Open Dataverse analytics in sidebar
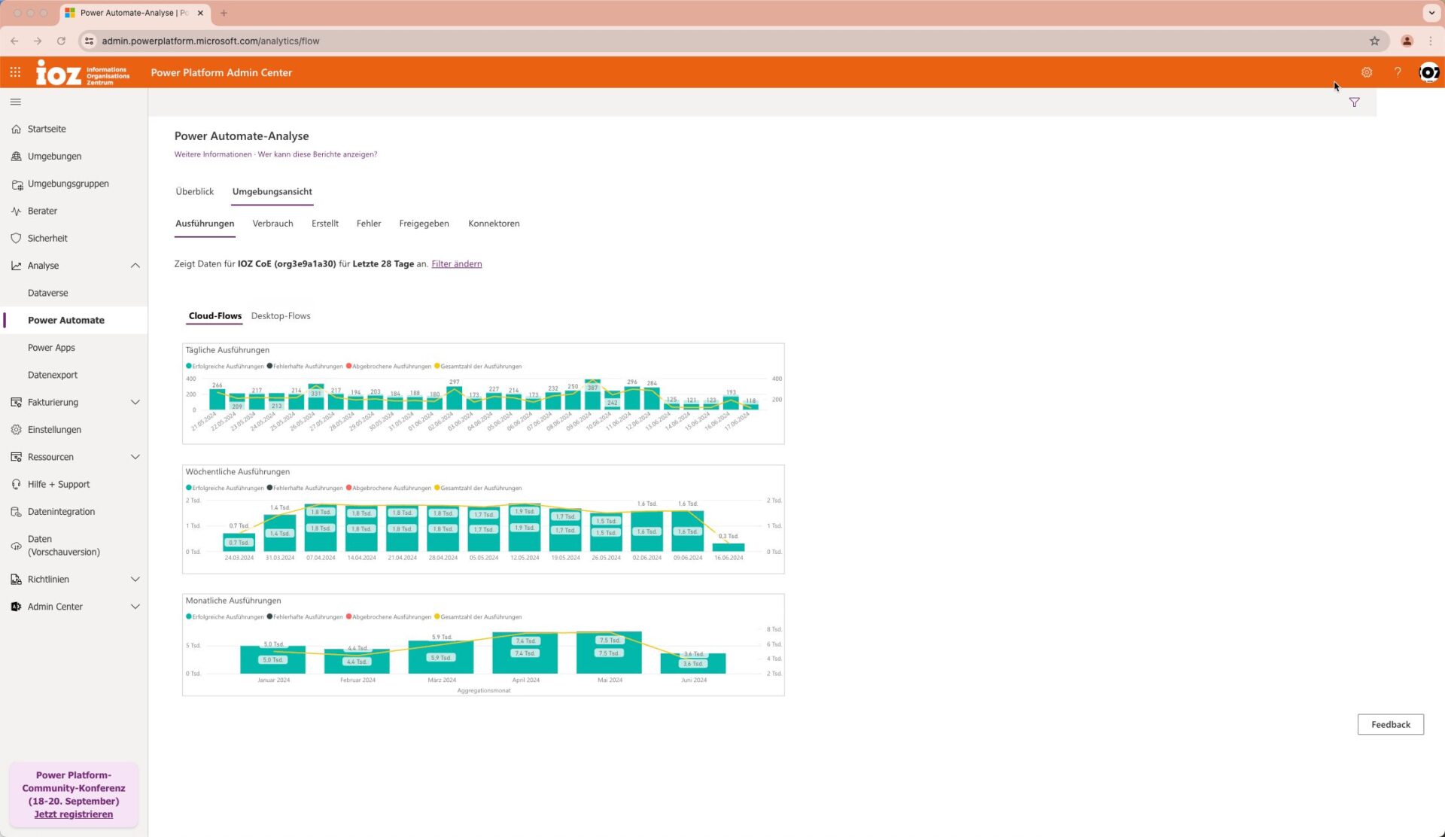This screenshot has height=837, width=1445. click(x=48, y=293)
